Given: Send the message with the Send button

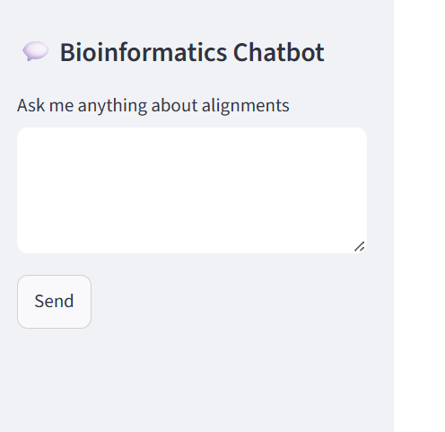Looking at the screenshot, I should point(54,302).
